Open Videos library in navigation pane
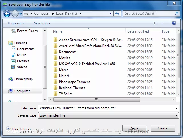The height and width of the screenshot is (138, 183). pos(19,67)
